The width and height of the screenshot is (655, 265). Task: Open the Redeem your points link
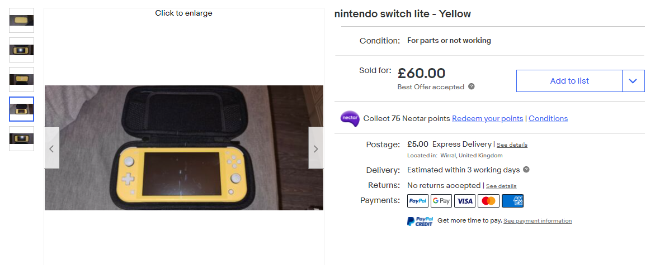coord(487,118)
